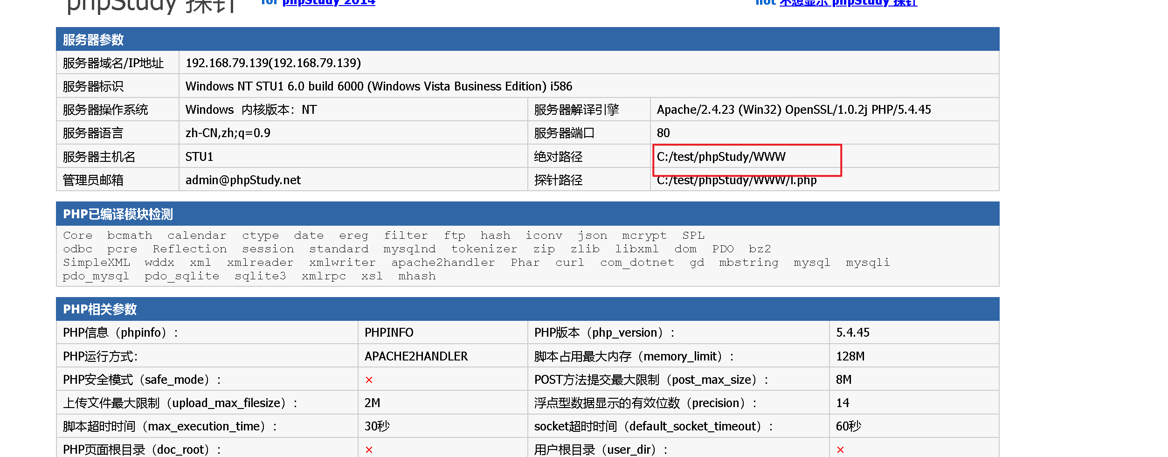Click the upload_max_filesize value 2M
1168x457 pixels.
(x=372, y=403)
